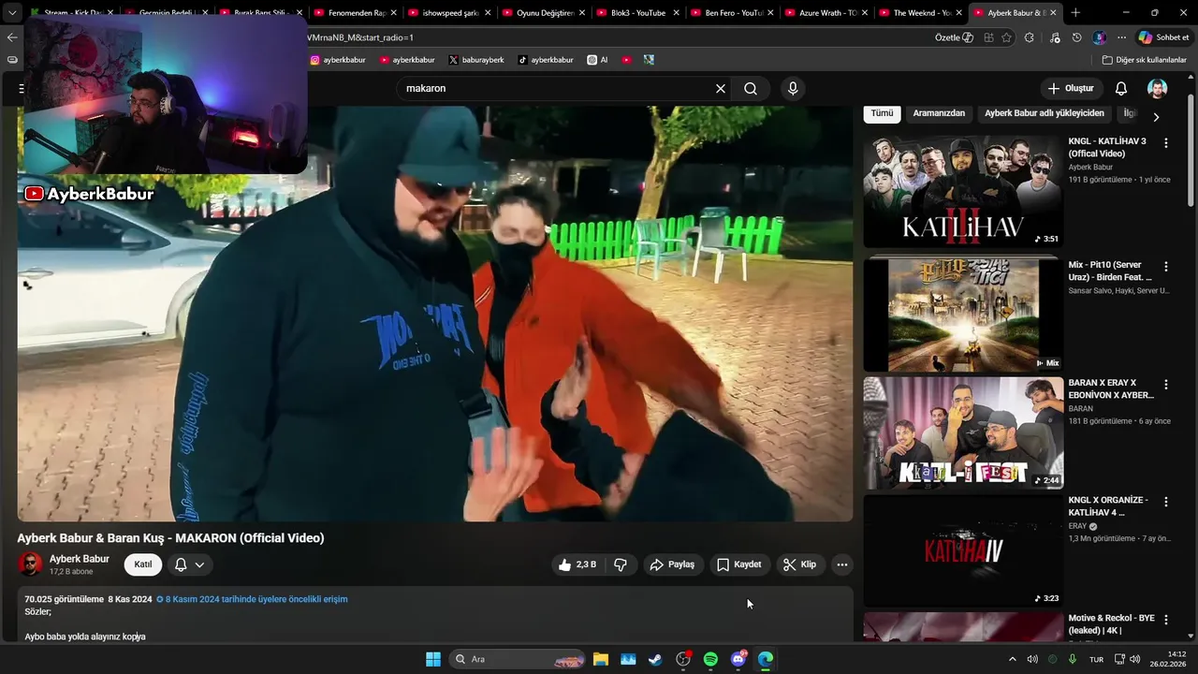Open Copilot with Sohbet et button
Image resolution: width=1198 pixels, height=674 pixels.
[x=1164, y=37]
